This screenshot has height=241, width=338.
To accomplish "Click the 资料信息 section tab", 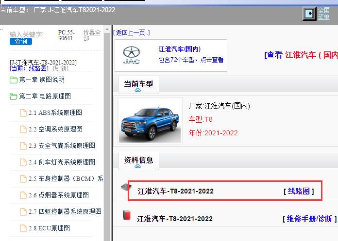I will pos(138,161).
